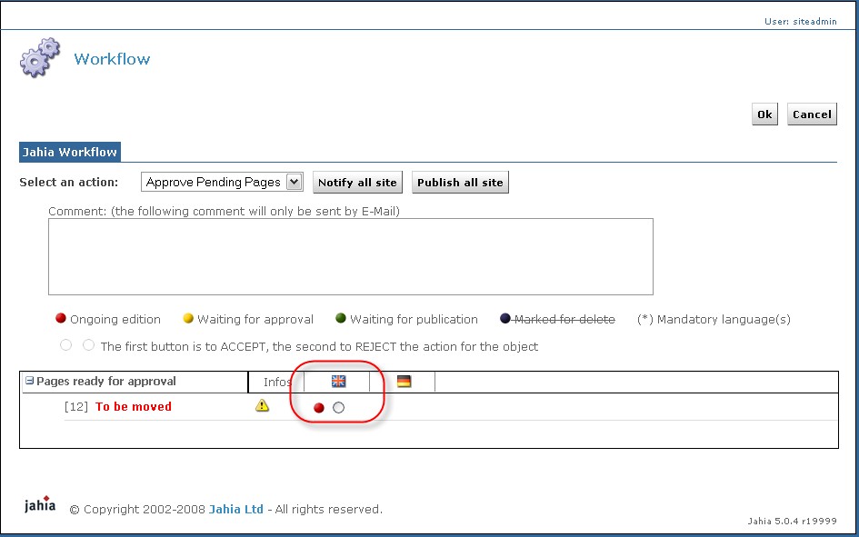
Task: Open the Approve Pending Pages dropdown
Action: click(222, 182)
